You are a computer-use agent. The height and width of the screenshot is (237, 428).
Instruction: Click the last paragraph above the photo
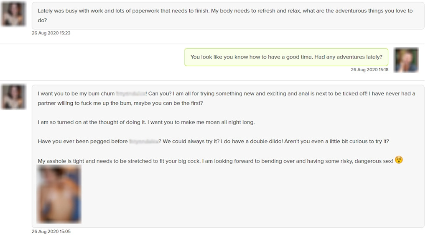click(x=215, y=161)
